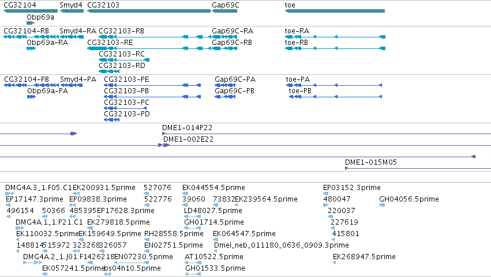491x277 pixels.
Task: Select EST EK200931.5prime label
Action: pos(104,188)
